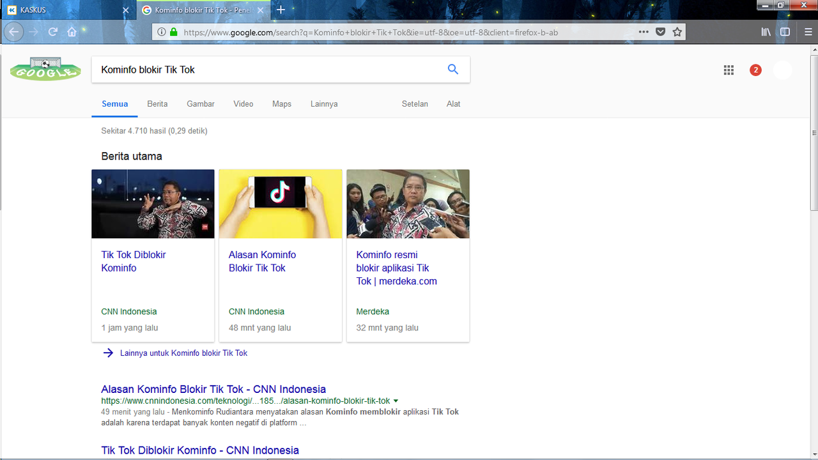Click the green padlock security icon

173,32
